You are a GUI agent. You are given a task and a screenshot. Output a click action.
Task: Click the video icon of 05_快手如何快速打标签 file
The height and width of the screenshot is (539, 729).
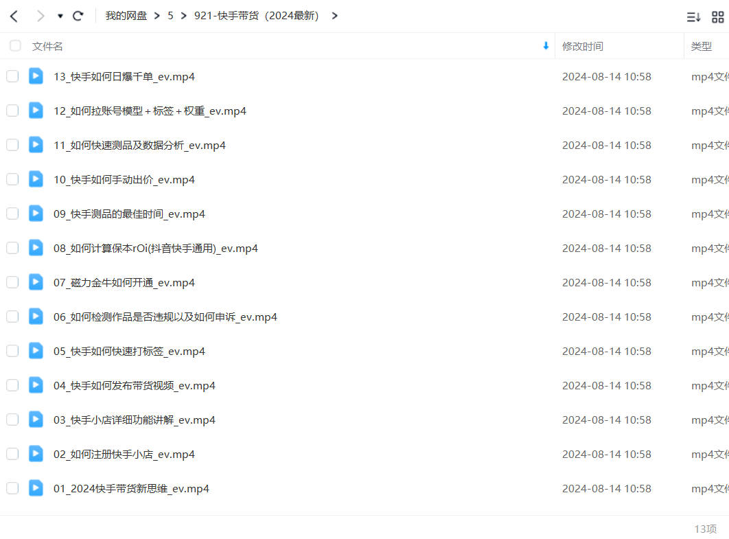coord(36,351)
